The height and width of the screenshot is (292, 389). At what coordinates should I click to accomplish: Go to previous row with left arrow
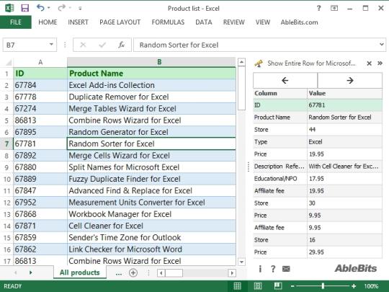point(285,80)
